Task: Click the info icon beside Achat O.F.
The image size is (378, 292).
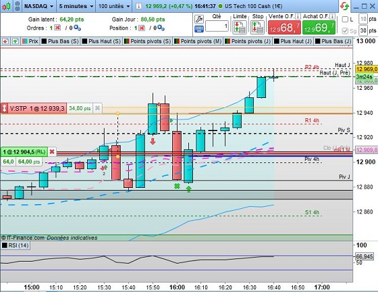Action: 332,16
